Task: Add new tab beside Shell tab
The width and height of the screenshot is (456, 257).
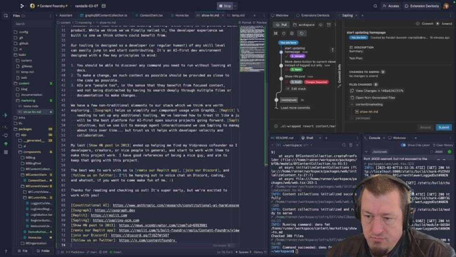Action: (326, 138)
